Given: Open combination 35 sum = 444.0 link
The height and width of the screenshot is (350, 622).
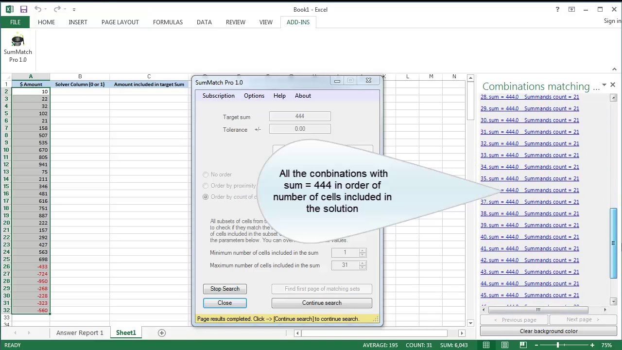Looking at the screenshot, I should 530,178.
